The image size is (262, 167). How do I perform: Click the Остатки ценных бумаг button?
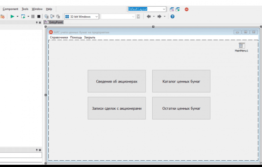coord(181,108)
